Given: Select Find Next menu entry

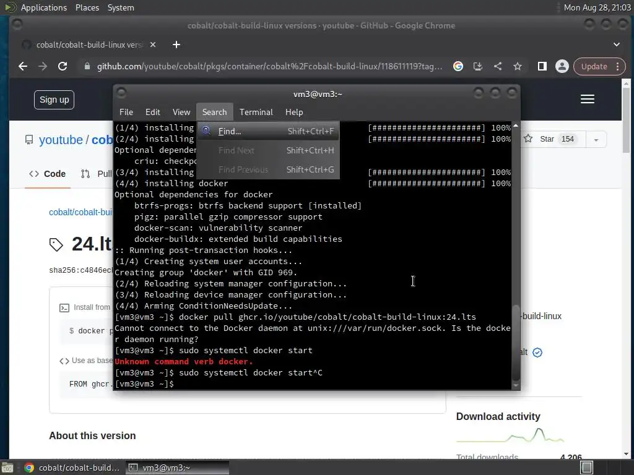Looking at the screenshot, I should pos(268,150).
